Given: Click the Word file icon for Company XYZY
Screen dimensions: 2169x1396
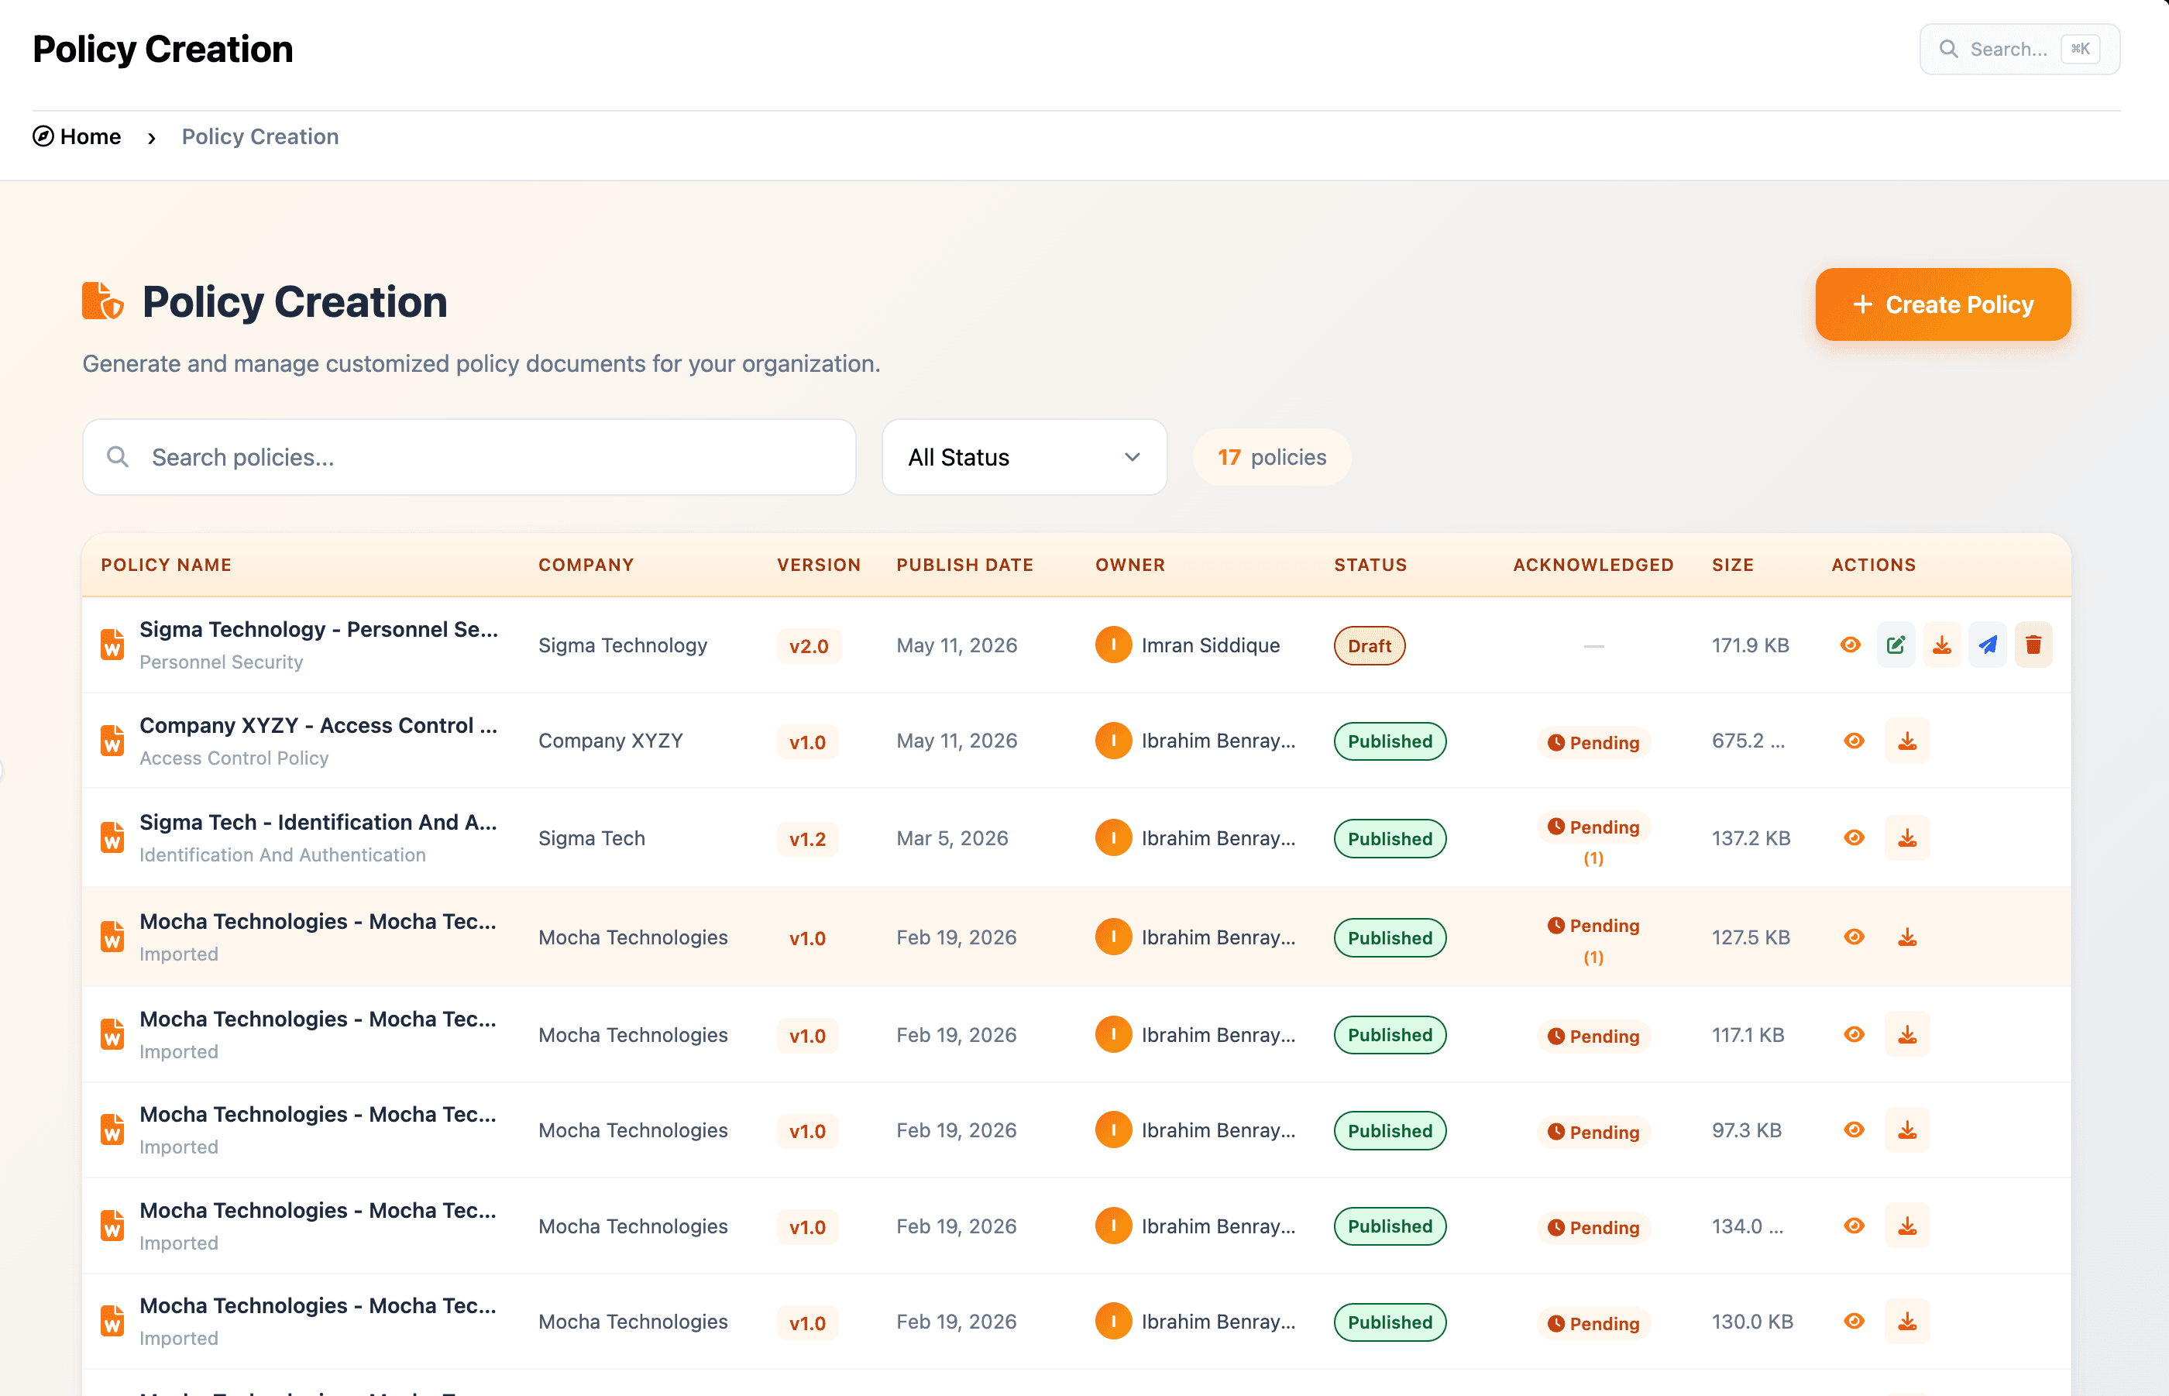Looking at the screenshot, I should pos(112,741).
